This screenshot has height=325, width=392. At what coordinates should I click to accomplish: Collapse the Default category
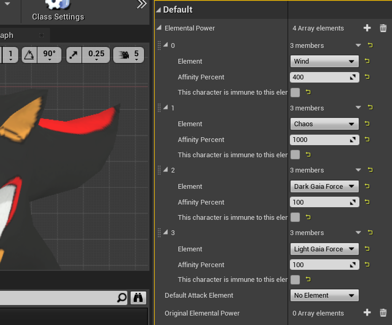click(158, 10)
